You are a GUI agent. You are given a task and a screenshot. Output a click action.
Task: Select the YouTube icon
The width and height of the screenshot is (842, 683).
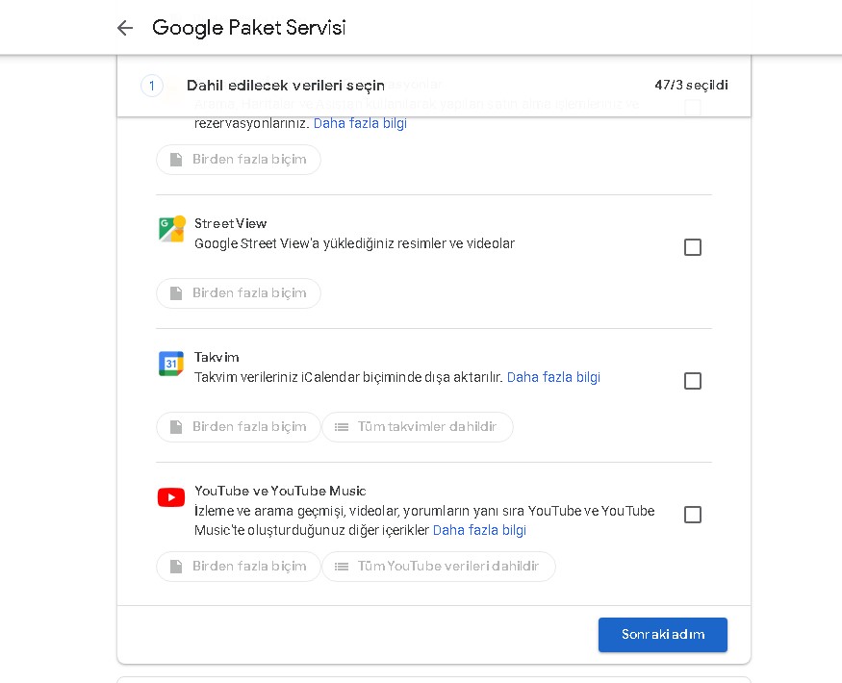point(170,497)
